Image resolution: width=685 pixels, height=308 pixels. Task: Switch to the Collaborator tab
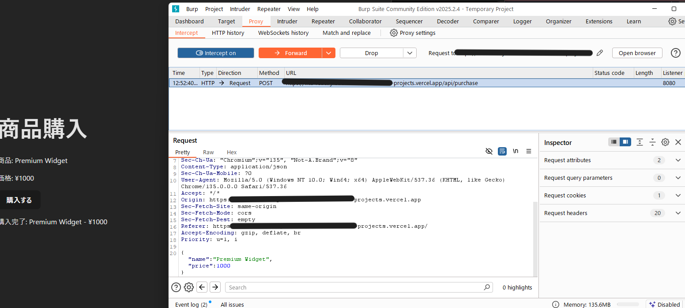365,21
